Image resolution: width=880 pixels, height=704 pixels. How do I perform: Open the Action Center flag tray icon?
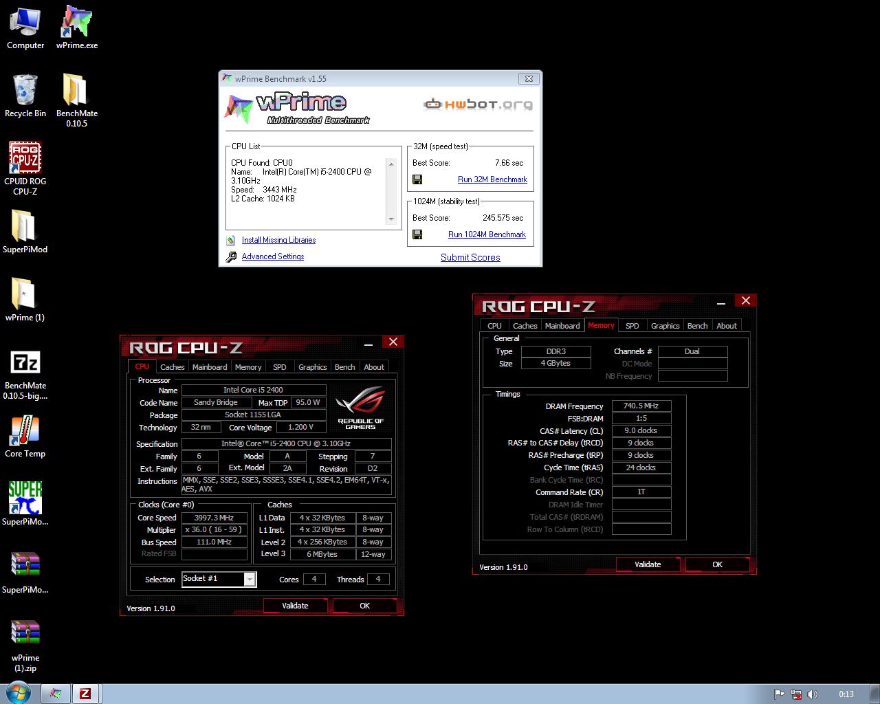pos(779,694)
